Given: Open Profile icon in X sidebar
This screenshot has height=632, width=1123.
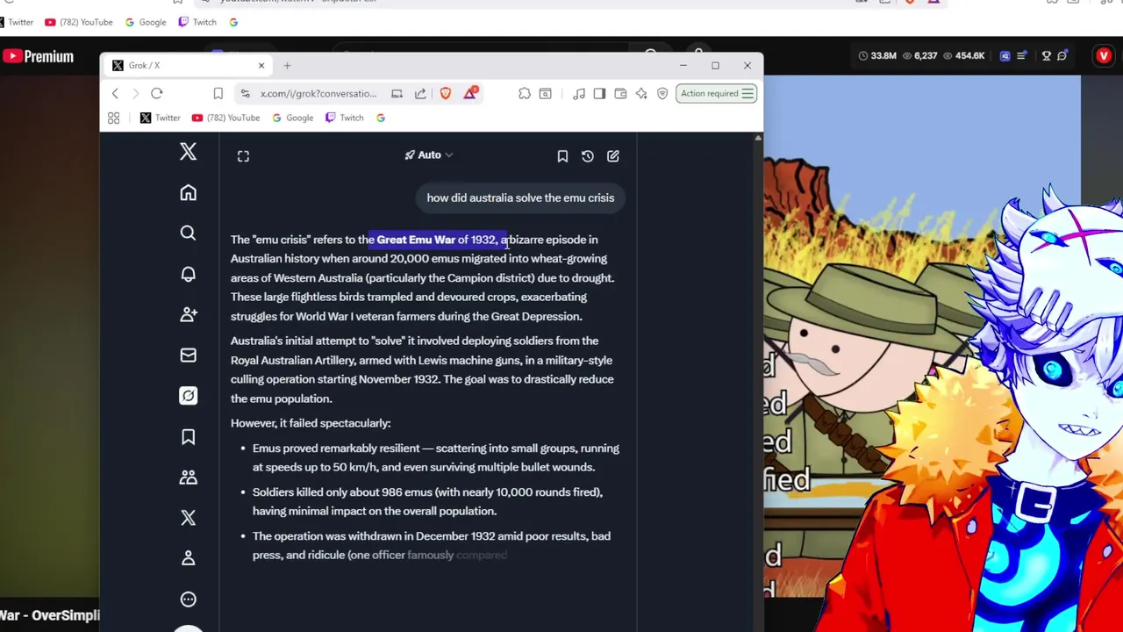Looking at the screenshot, I should coord(188,558).
